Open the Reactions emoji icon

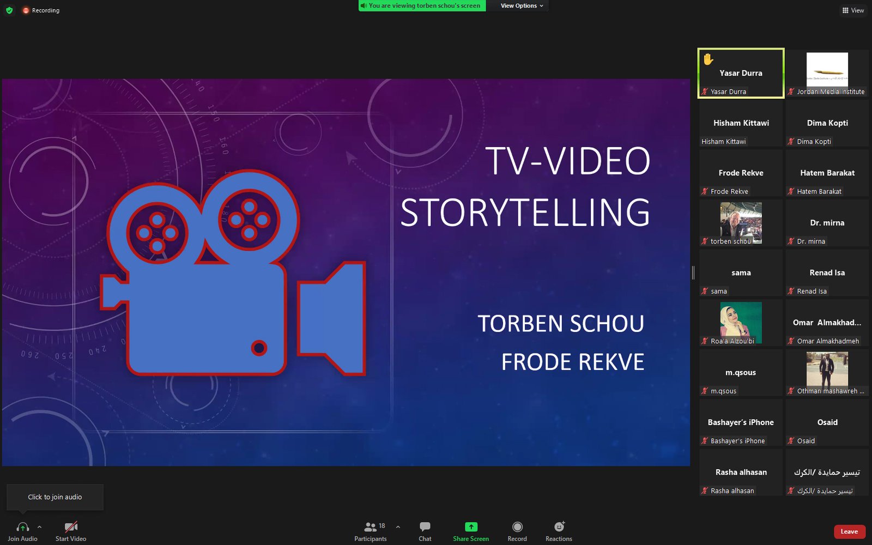559,527
